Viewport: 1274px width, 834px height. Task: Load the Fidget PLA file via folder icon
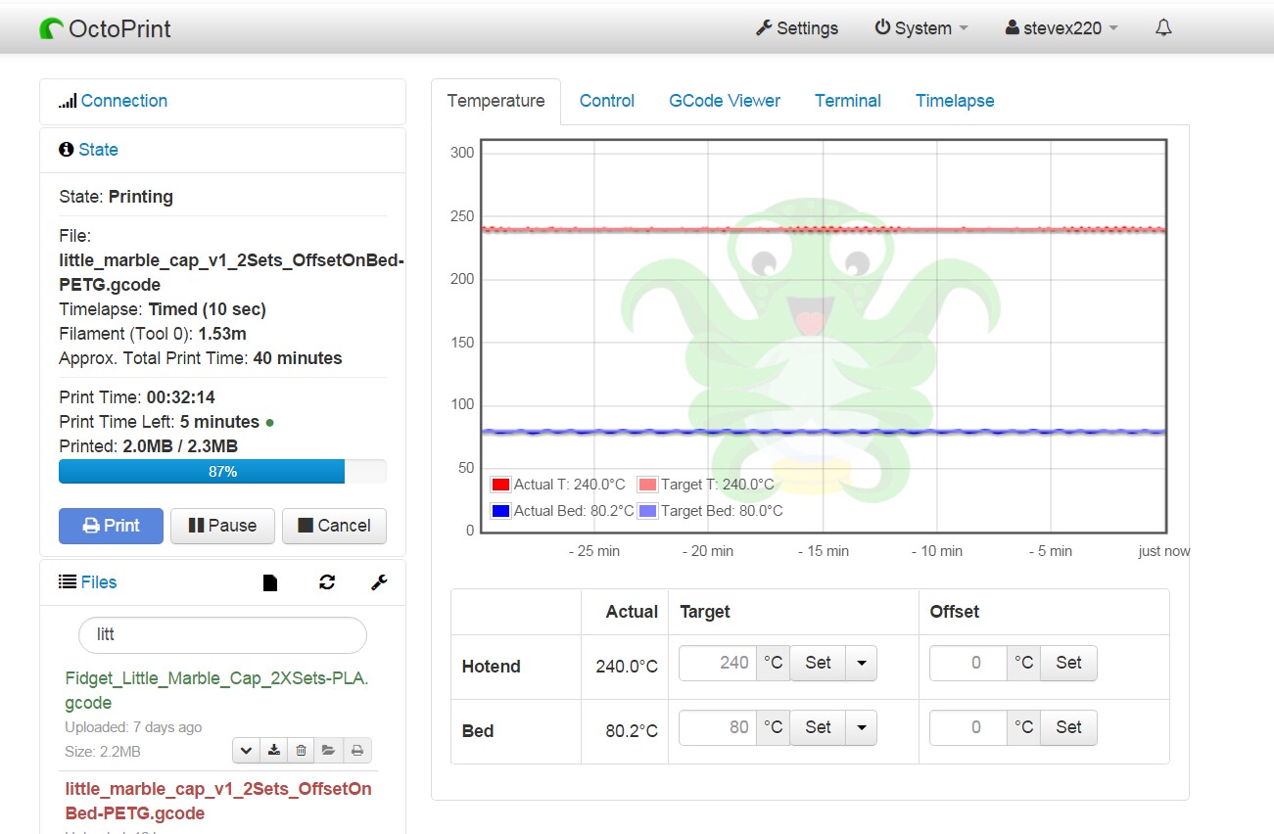tap(329, 751)
